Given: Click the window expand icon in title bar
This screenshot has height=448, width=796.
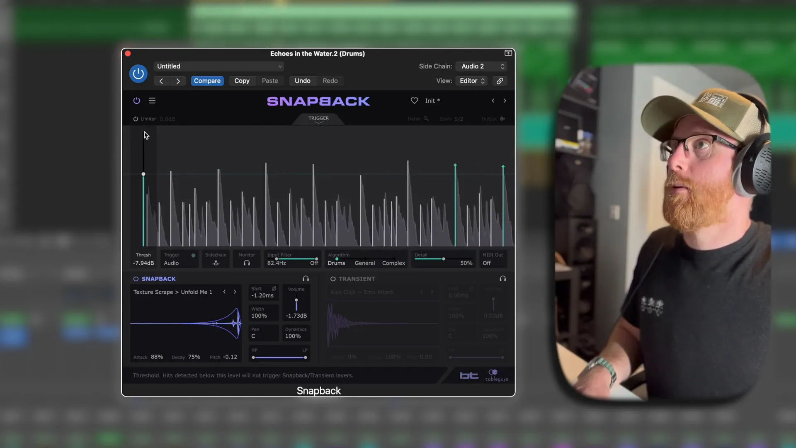Looking at the screenshot, I should [508, 53].
